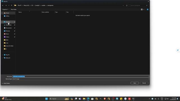
Task: Click the pin icon beside Music
Action: [15, 34]
